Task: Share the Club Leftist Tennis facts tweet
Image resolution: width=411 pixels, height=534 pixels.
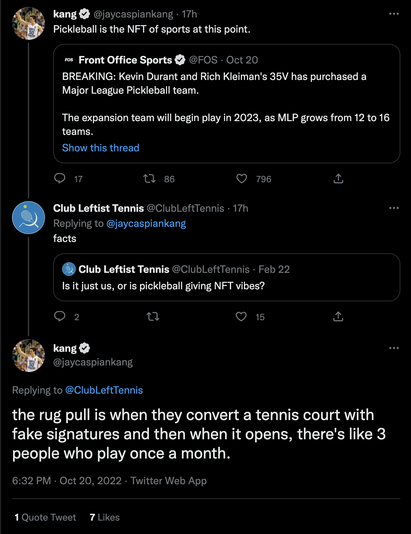Action: click(x=338, y=316)
